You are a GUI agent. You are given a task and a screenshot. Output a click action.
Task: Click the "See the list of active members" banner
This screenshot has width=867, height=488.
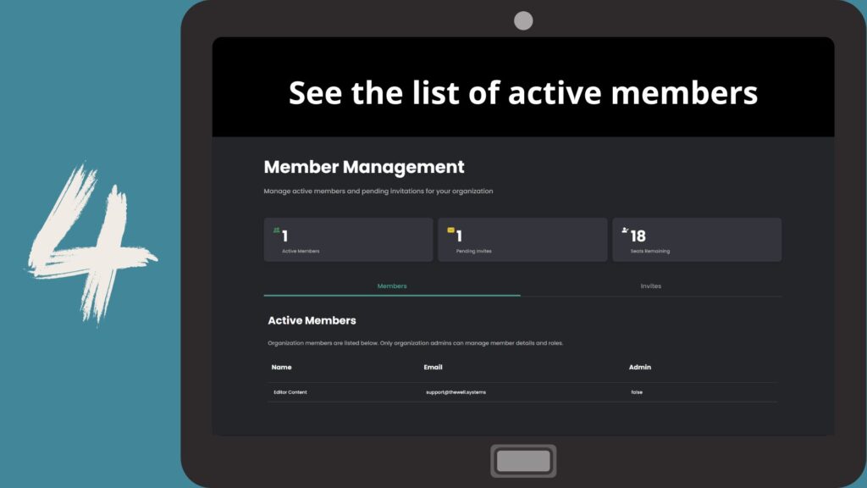(522, 92)
